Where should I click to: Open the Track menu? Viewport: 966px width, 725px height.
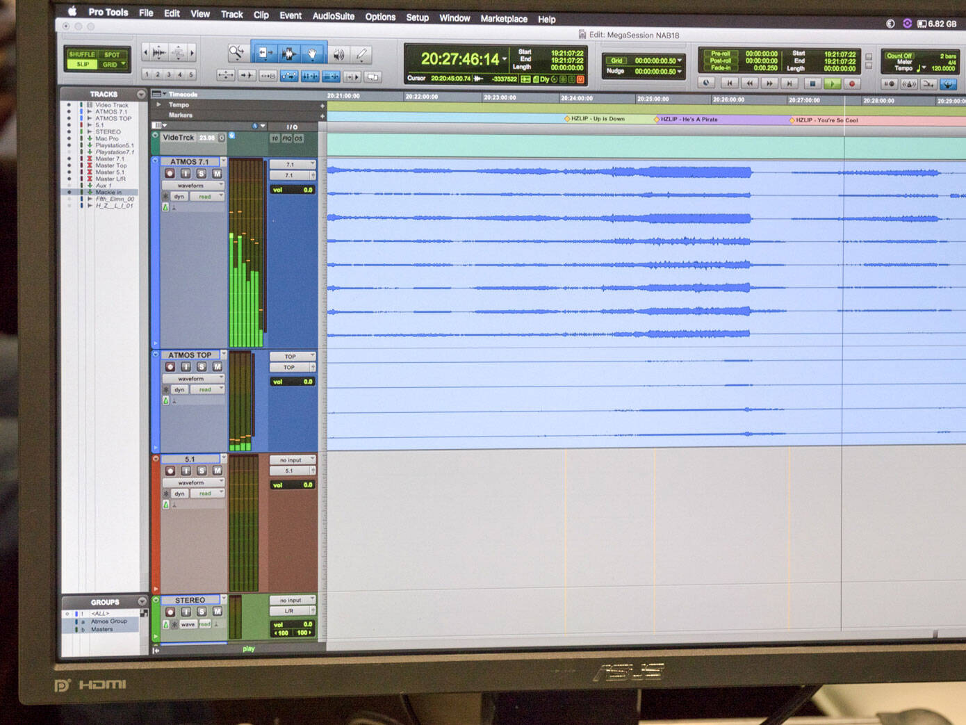pyautogui.click(x=231, y=14)
